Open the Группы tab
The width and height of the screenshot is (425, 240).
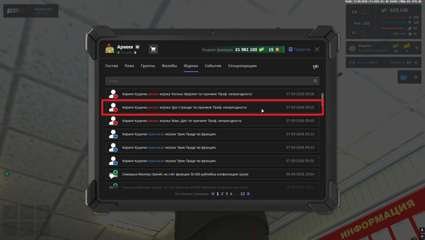point(148,66)
